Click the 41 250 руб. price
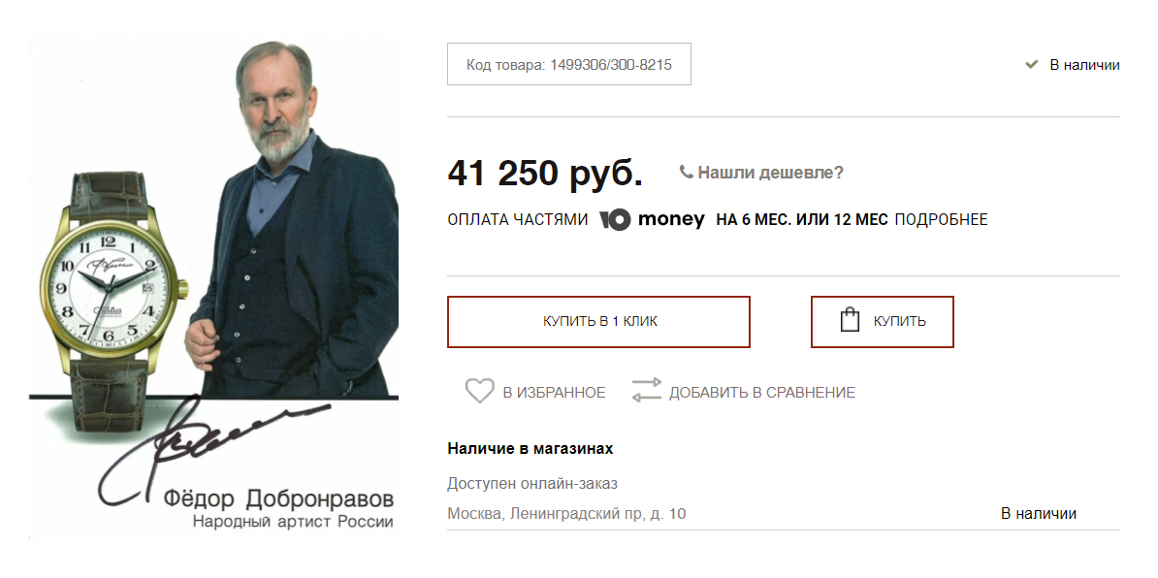The height and width of the screenshot is (578, 1158). coord(545,173)
